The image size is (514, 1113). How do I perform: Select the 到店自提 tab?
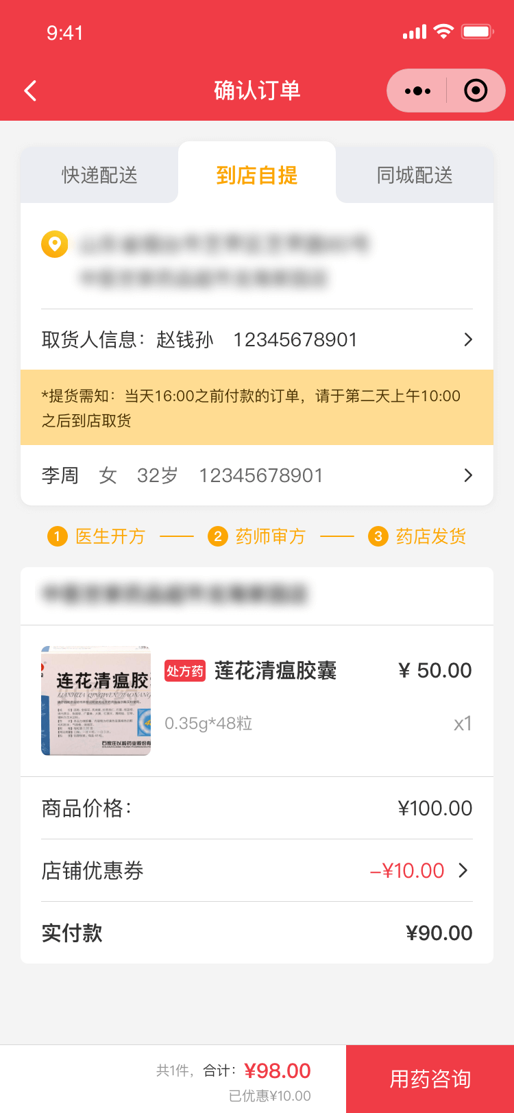click(257, 176)
